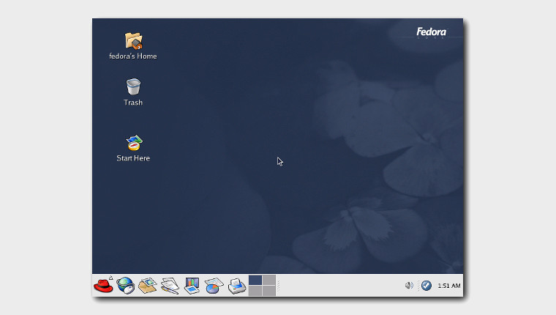Select fedora's Home folder icon
The width and height of the screenshot is (556, 315).
(133, 40)
